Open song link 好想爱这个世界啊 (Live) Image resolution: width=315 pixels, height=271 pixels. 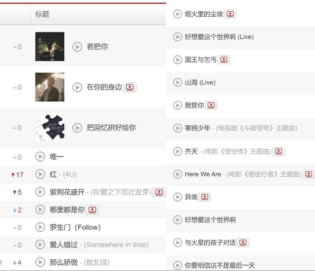tap(219, 37)
